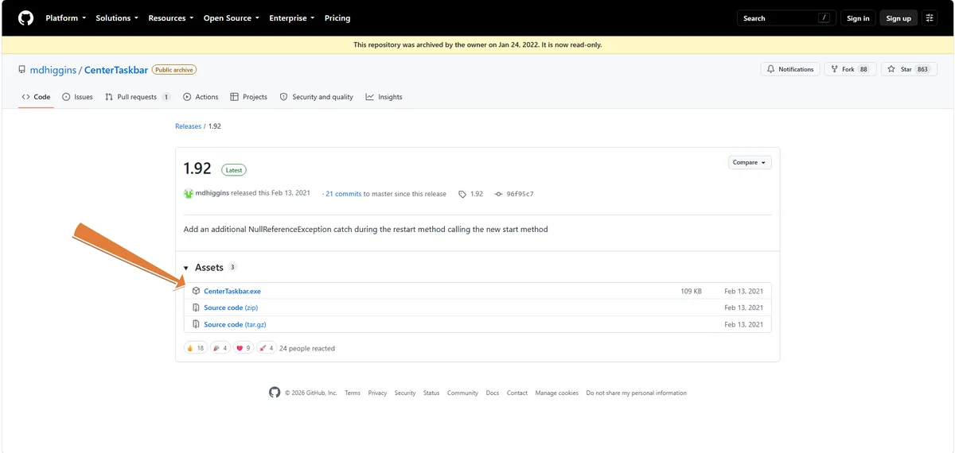Click the 109 KB file size text
The image size is (955, 453).
[691, 292]
